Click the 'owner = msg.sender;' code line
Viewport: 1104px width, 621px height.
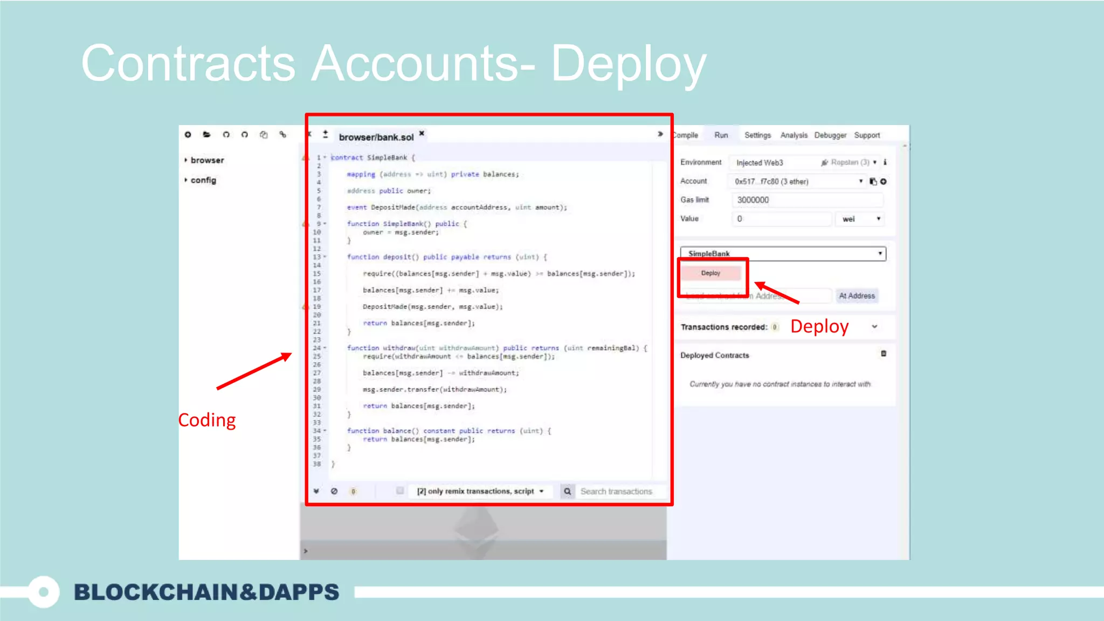401,232
